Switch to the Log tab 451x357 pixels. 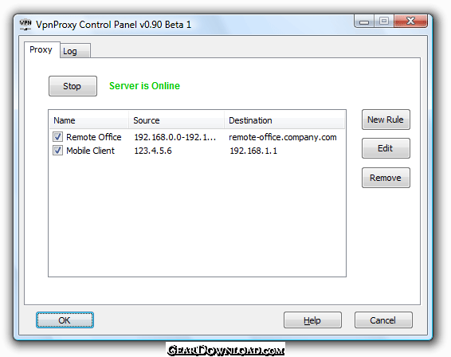(x=76, y=51)
